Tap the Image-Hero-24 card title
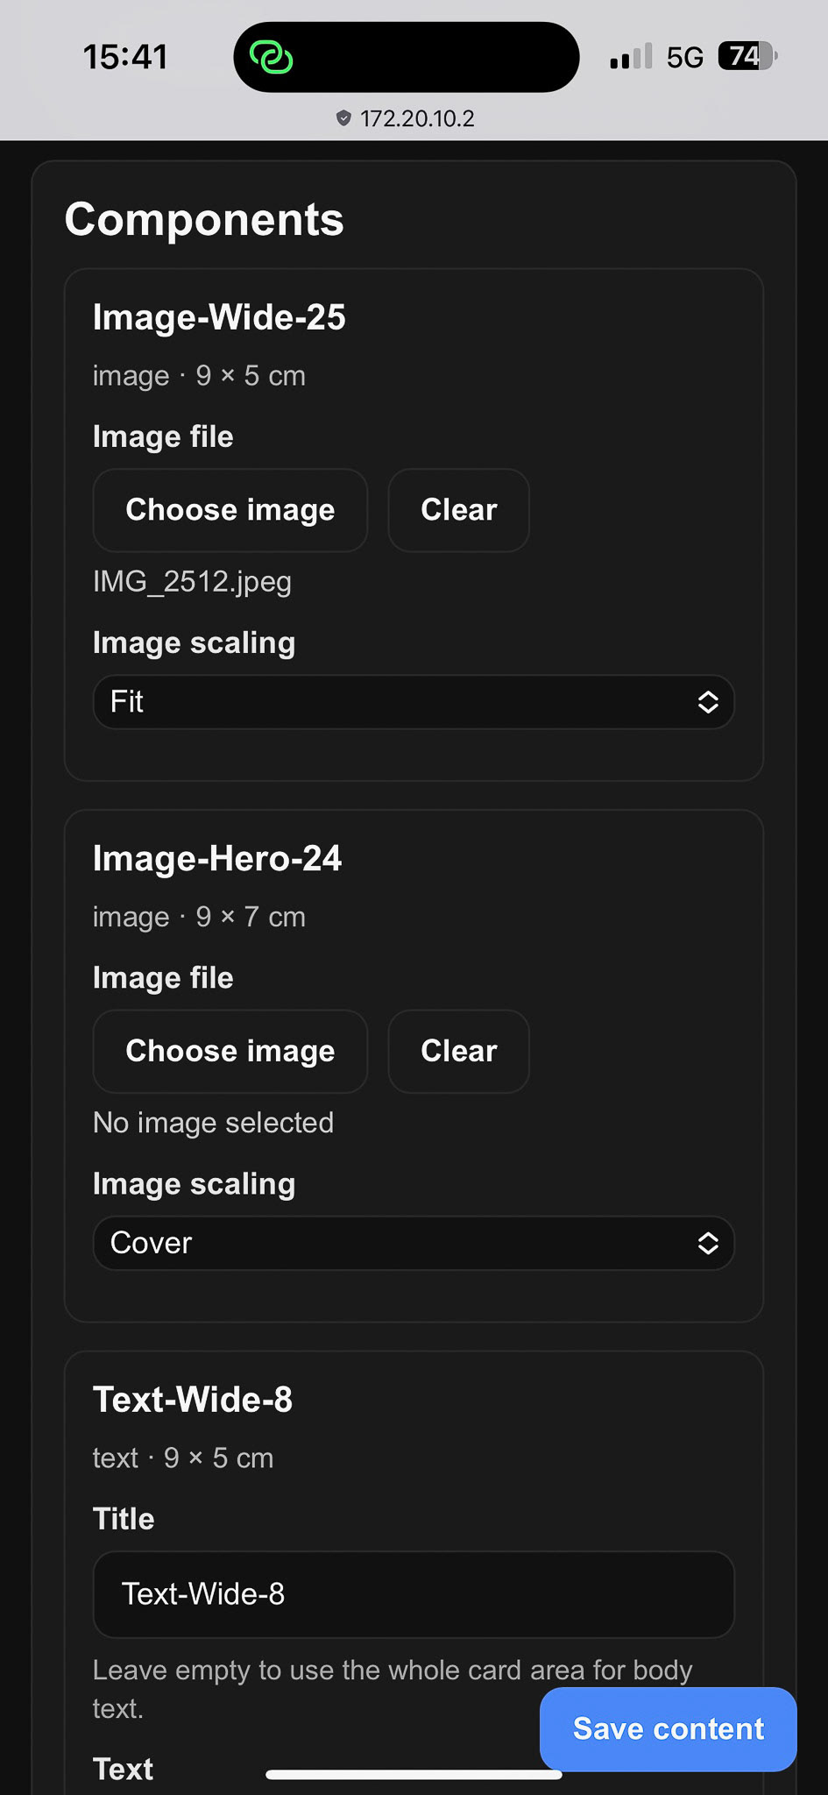 216,859
